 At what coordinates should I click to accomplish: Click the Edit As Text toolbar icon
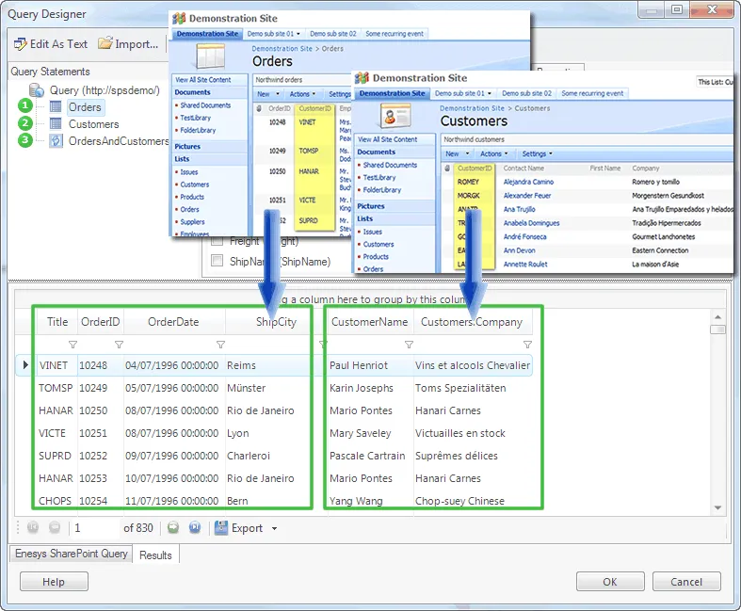pos(20,43)
